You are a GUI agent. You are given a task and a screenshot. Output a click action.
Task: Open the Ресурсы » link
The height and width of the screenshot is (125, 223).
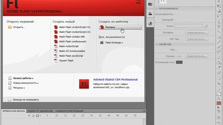tap(17, 88)
